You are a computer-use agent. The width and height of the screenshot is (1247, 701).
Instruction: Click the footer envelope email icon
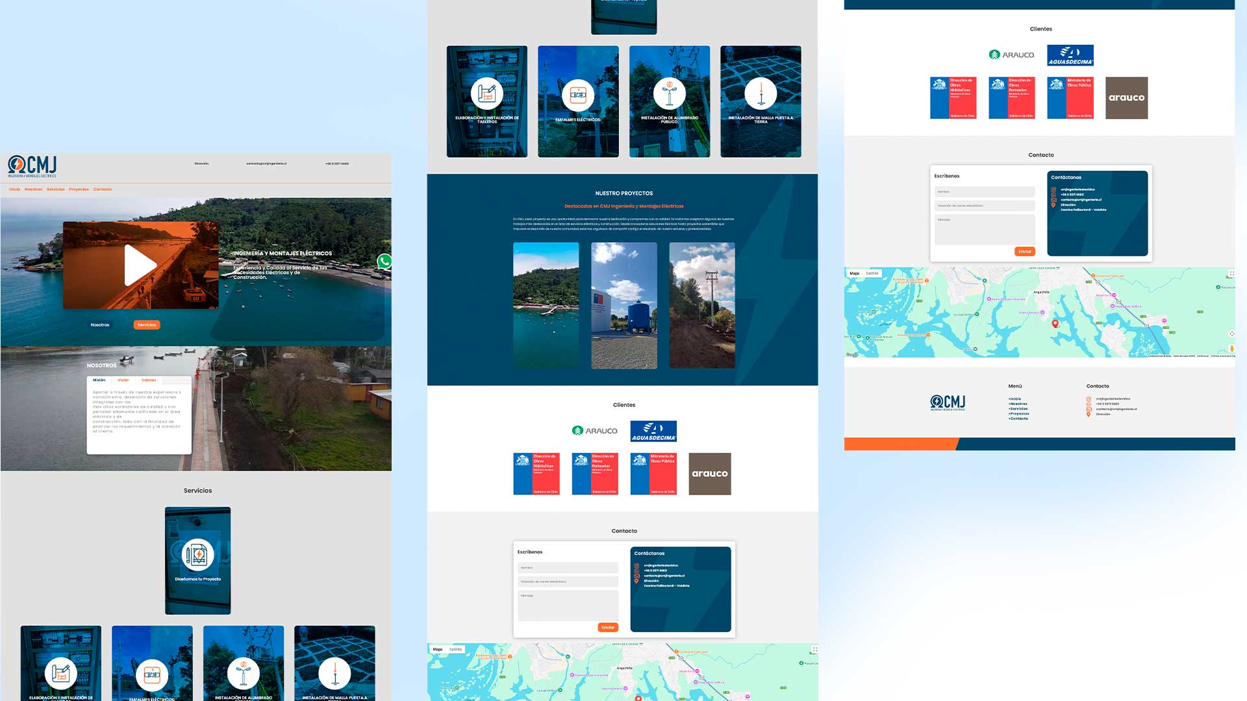coord(1089,409)
